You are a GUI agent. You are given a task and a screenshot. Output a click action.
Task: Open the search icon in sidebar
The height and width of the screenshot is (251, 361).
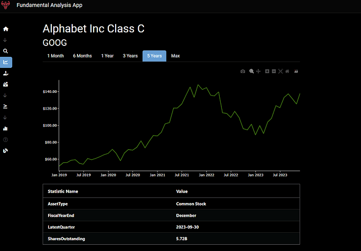click(6, 51)
